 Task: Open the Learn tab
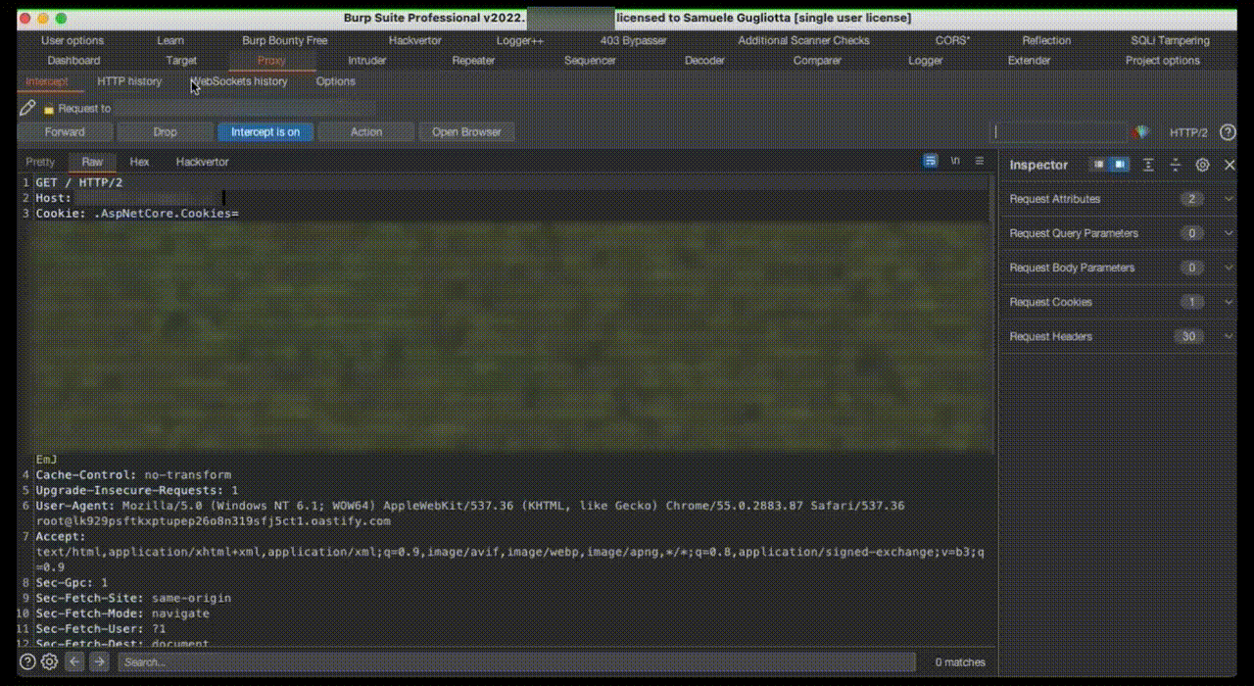[170, 41]
